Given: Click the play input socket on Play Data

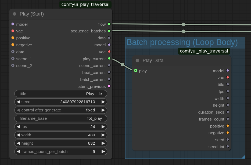Looking at the screenshot, I should point(136,70).
